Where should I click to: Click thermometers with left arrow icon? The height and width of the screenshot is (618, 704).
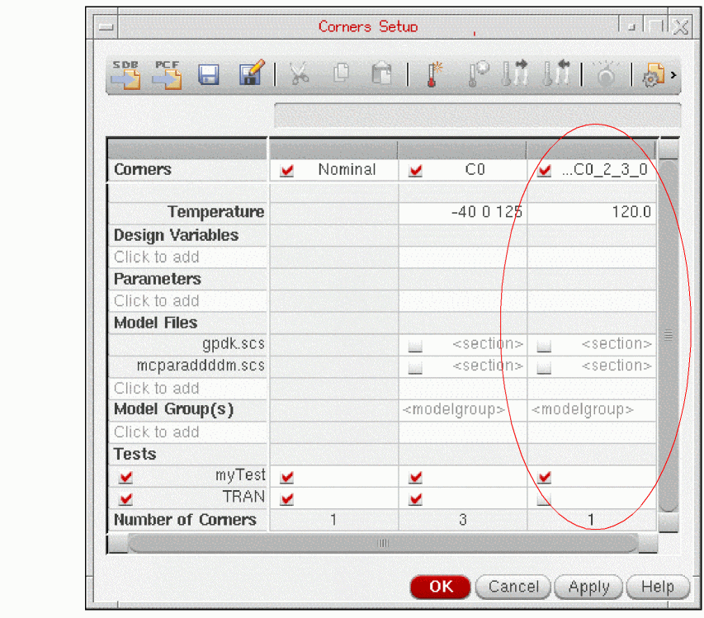tap(555, 73)
